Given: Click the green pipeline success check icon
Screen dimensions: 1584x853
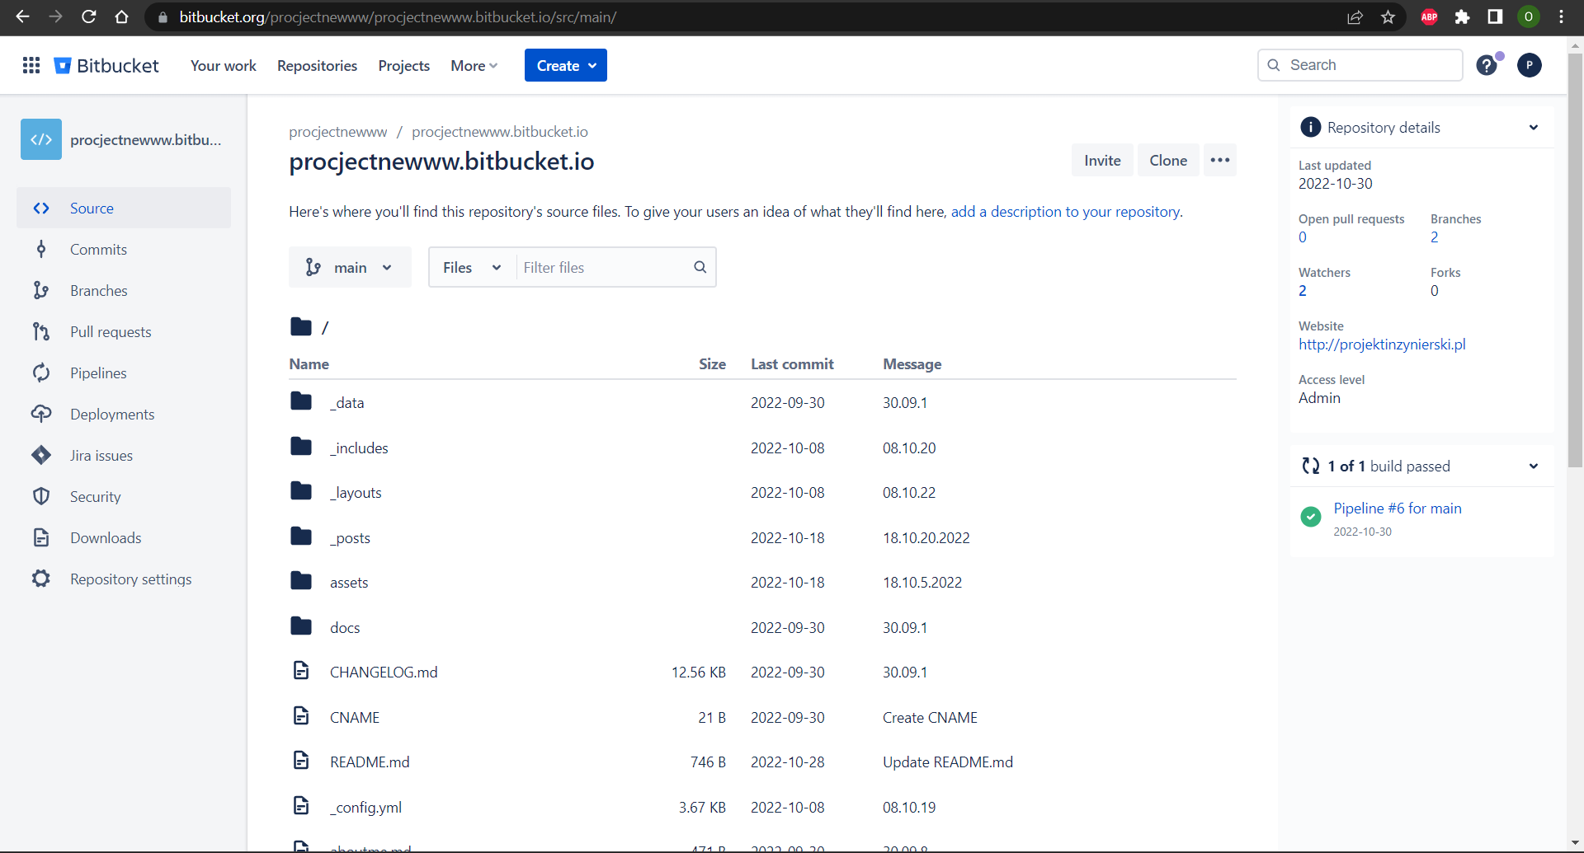Looking at the screenshot, I should 1310,517.
